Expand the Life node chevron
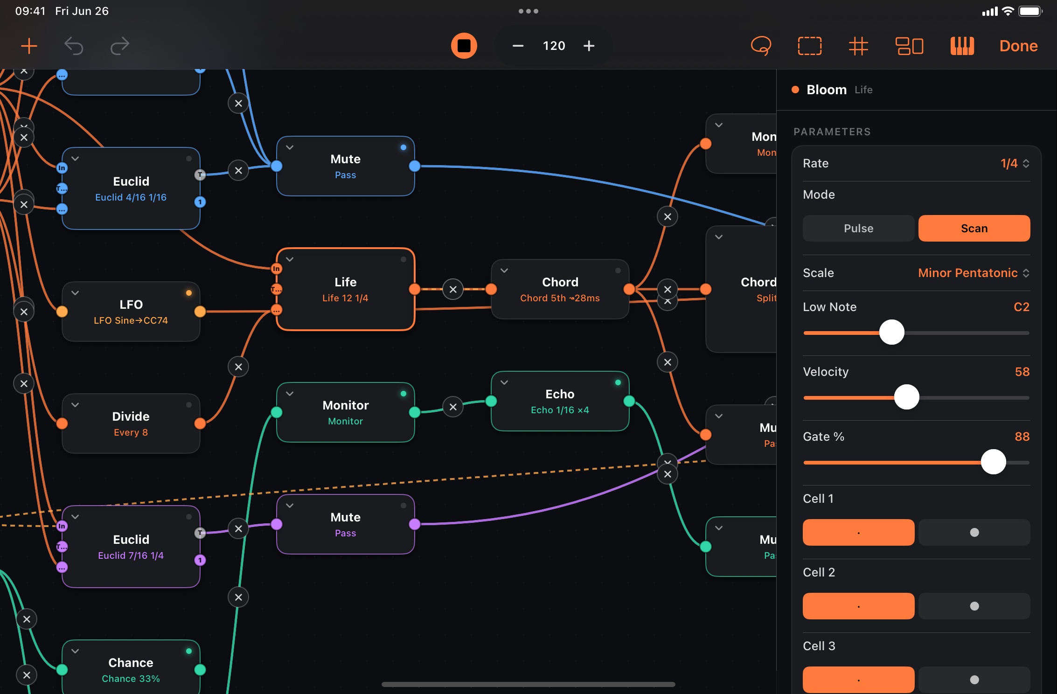 point(290,259)
